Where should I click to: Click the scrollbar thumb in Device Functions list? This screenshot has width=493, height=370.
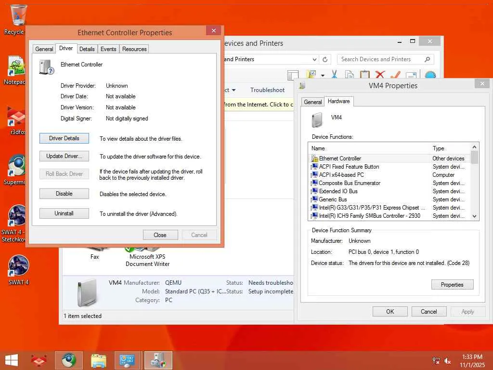(474, 158)
